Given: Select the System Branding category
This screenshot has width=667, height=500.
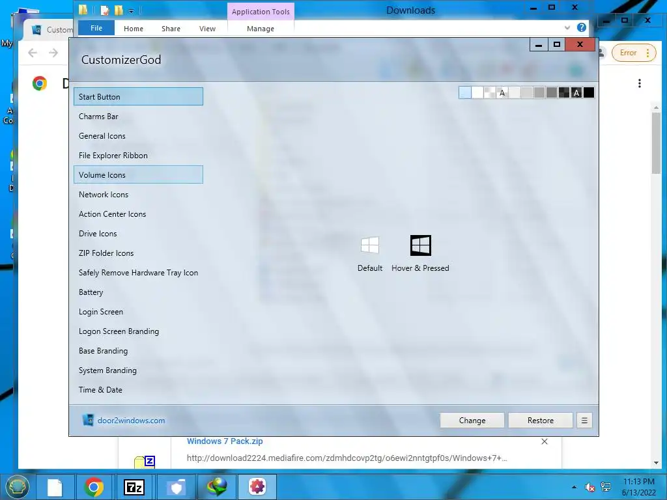Looking at the screenshot, I should point(138,370).
